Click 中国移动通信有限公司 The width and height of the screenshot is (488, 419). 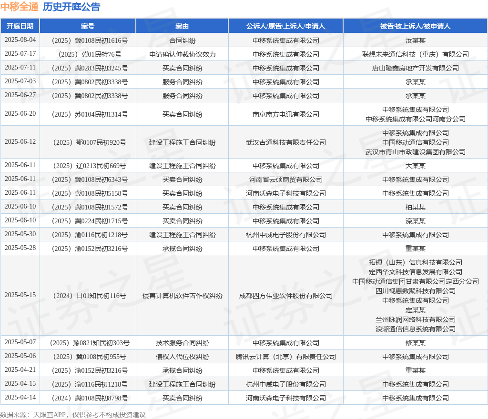coord(415,142)
